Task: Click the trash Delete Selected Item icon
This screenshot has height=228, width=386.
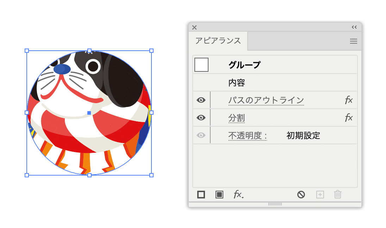Action: pos(338,194)
